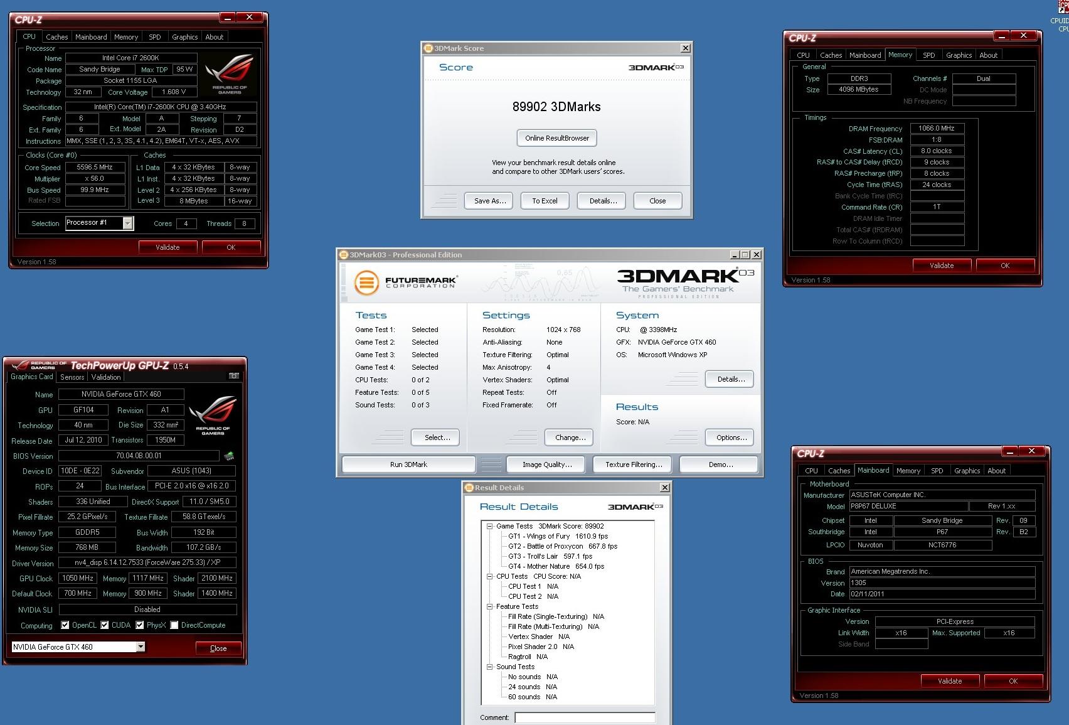The height and width of the screenshot is (725, 1069).
Task: Click the ROG logo in CPU-Z processor panel
Action: pyautogui.click(x=230, y=74)
